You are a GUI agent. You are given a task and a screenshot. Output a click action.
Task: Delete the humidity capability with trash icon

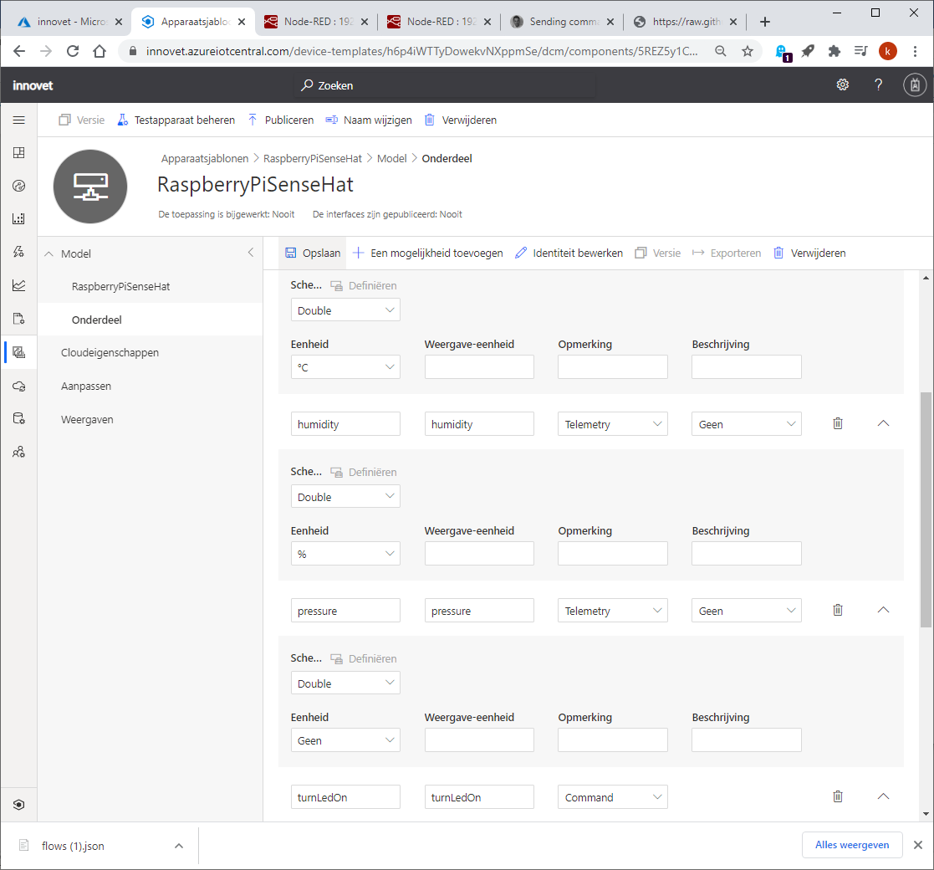click(x=838, y=423)
